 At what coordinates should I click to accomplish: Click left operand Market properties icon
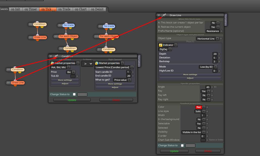pyautogui.click(x=53, y=63)
